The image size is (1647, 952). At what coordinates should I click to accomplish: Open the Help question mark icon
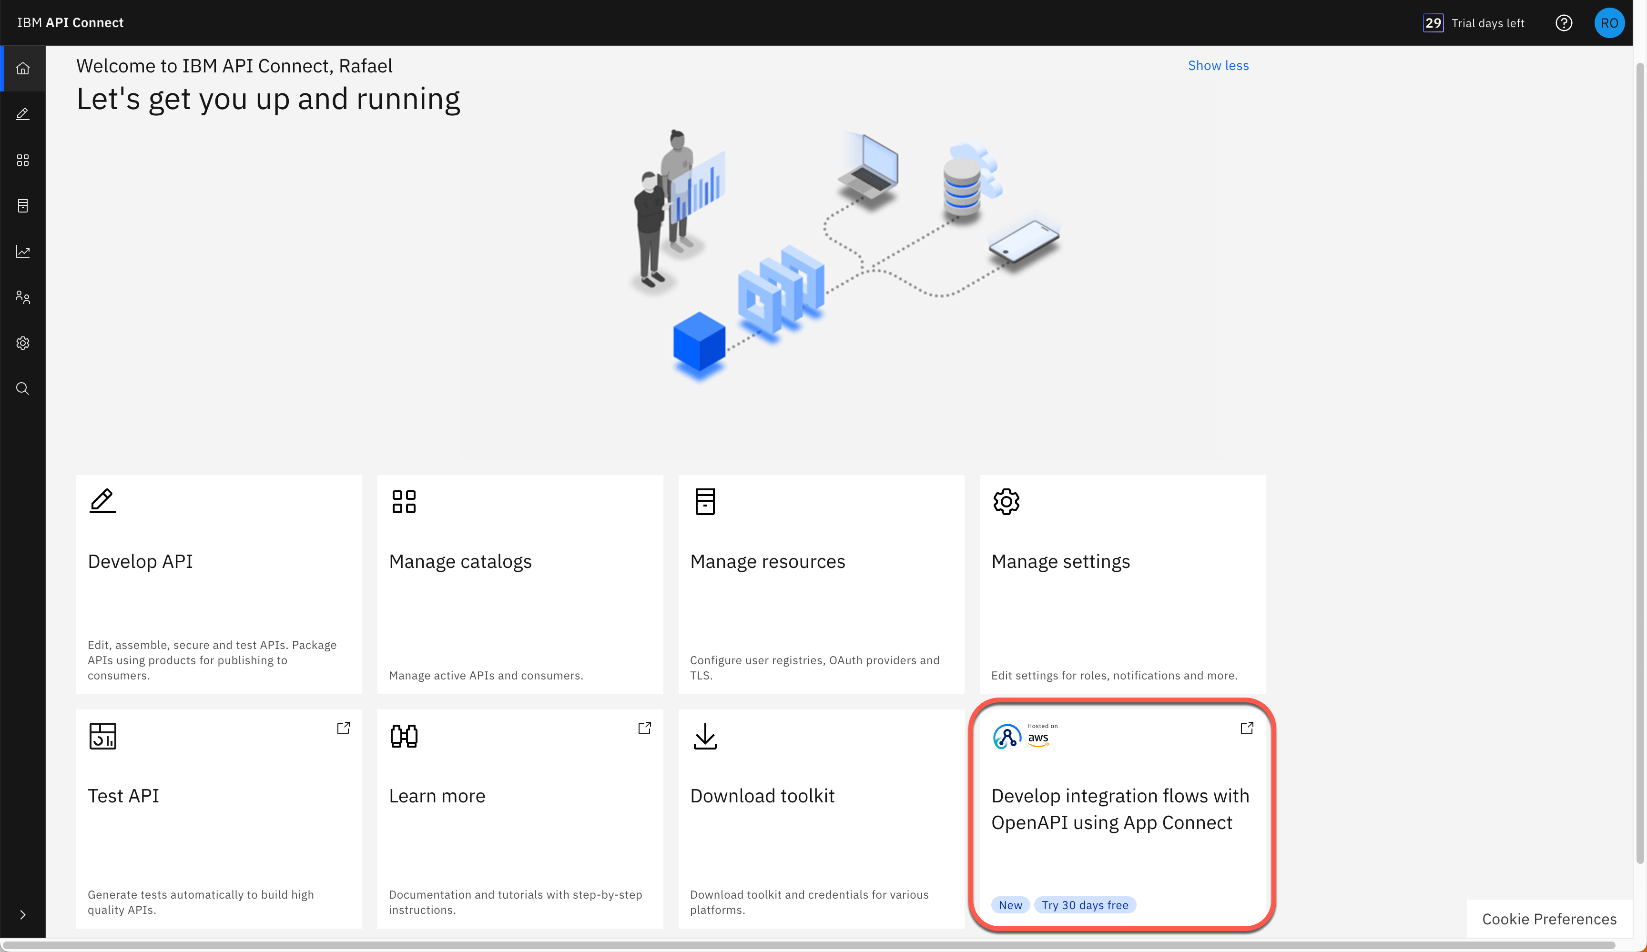tap(1564, 22)
